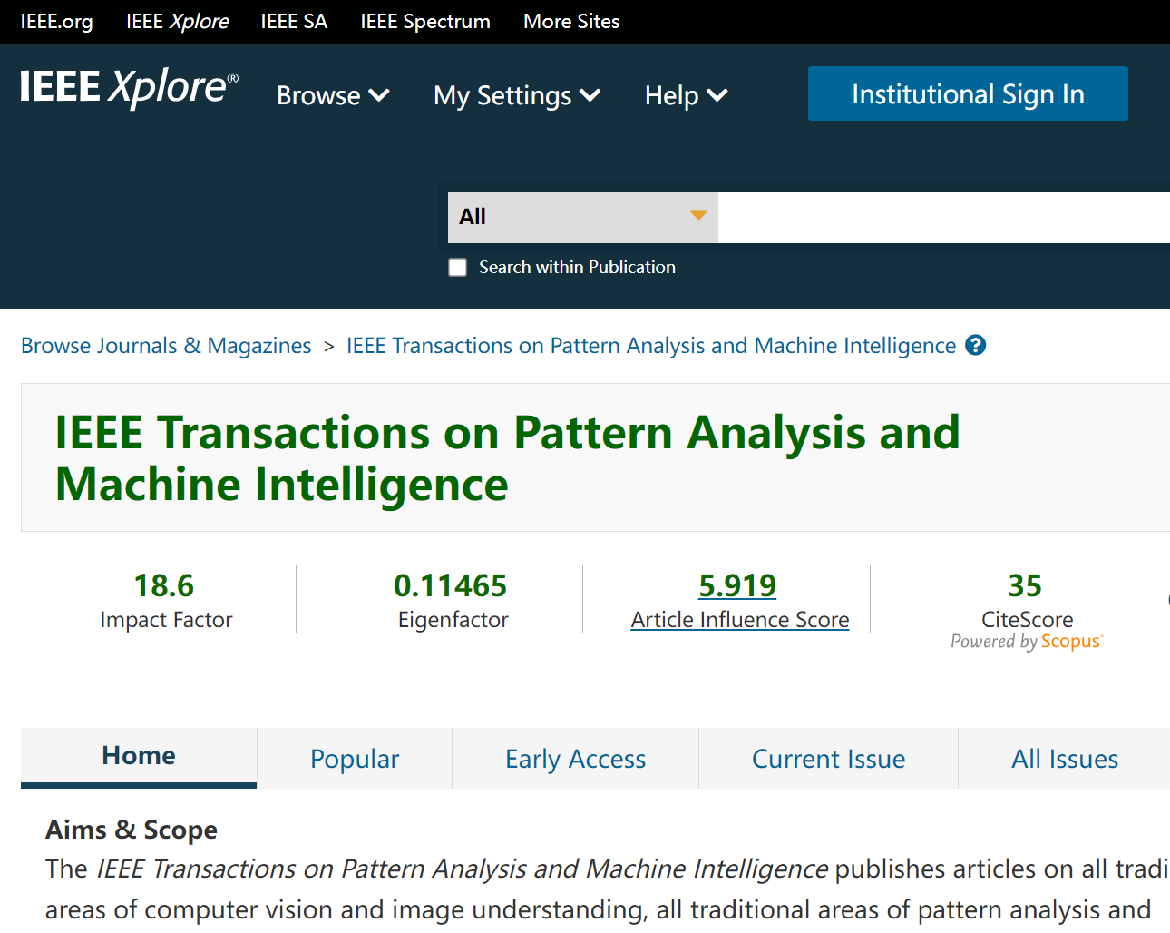This screenshot has height=933, width=1170.
Task: Expand the My Settings menu
Action: tap(516, 95)
